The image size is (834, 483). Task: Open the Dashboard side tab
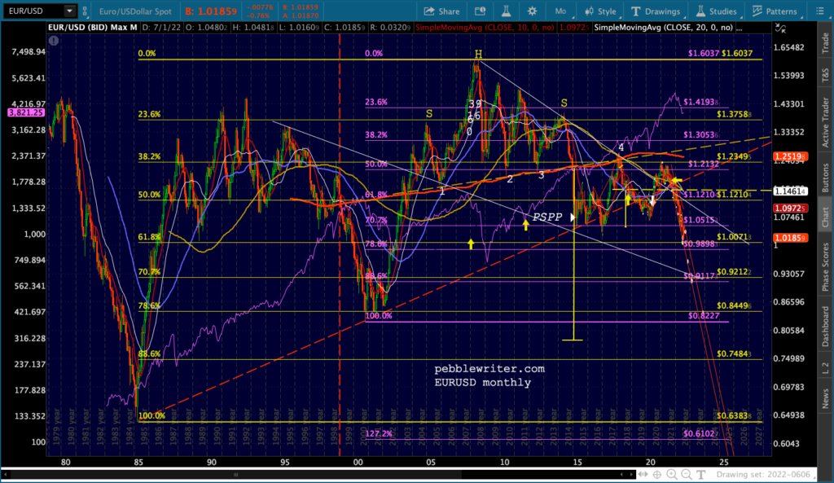pyautogui.click(x=826, y=327)
